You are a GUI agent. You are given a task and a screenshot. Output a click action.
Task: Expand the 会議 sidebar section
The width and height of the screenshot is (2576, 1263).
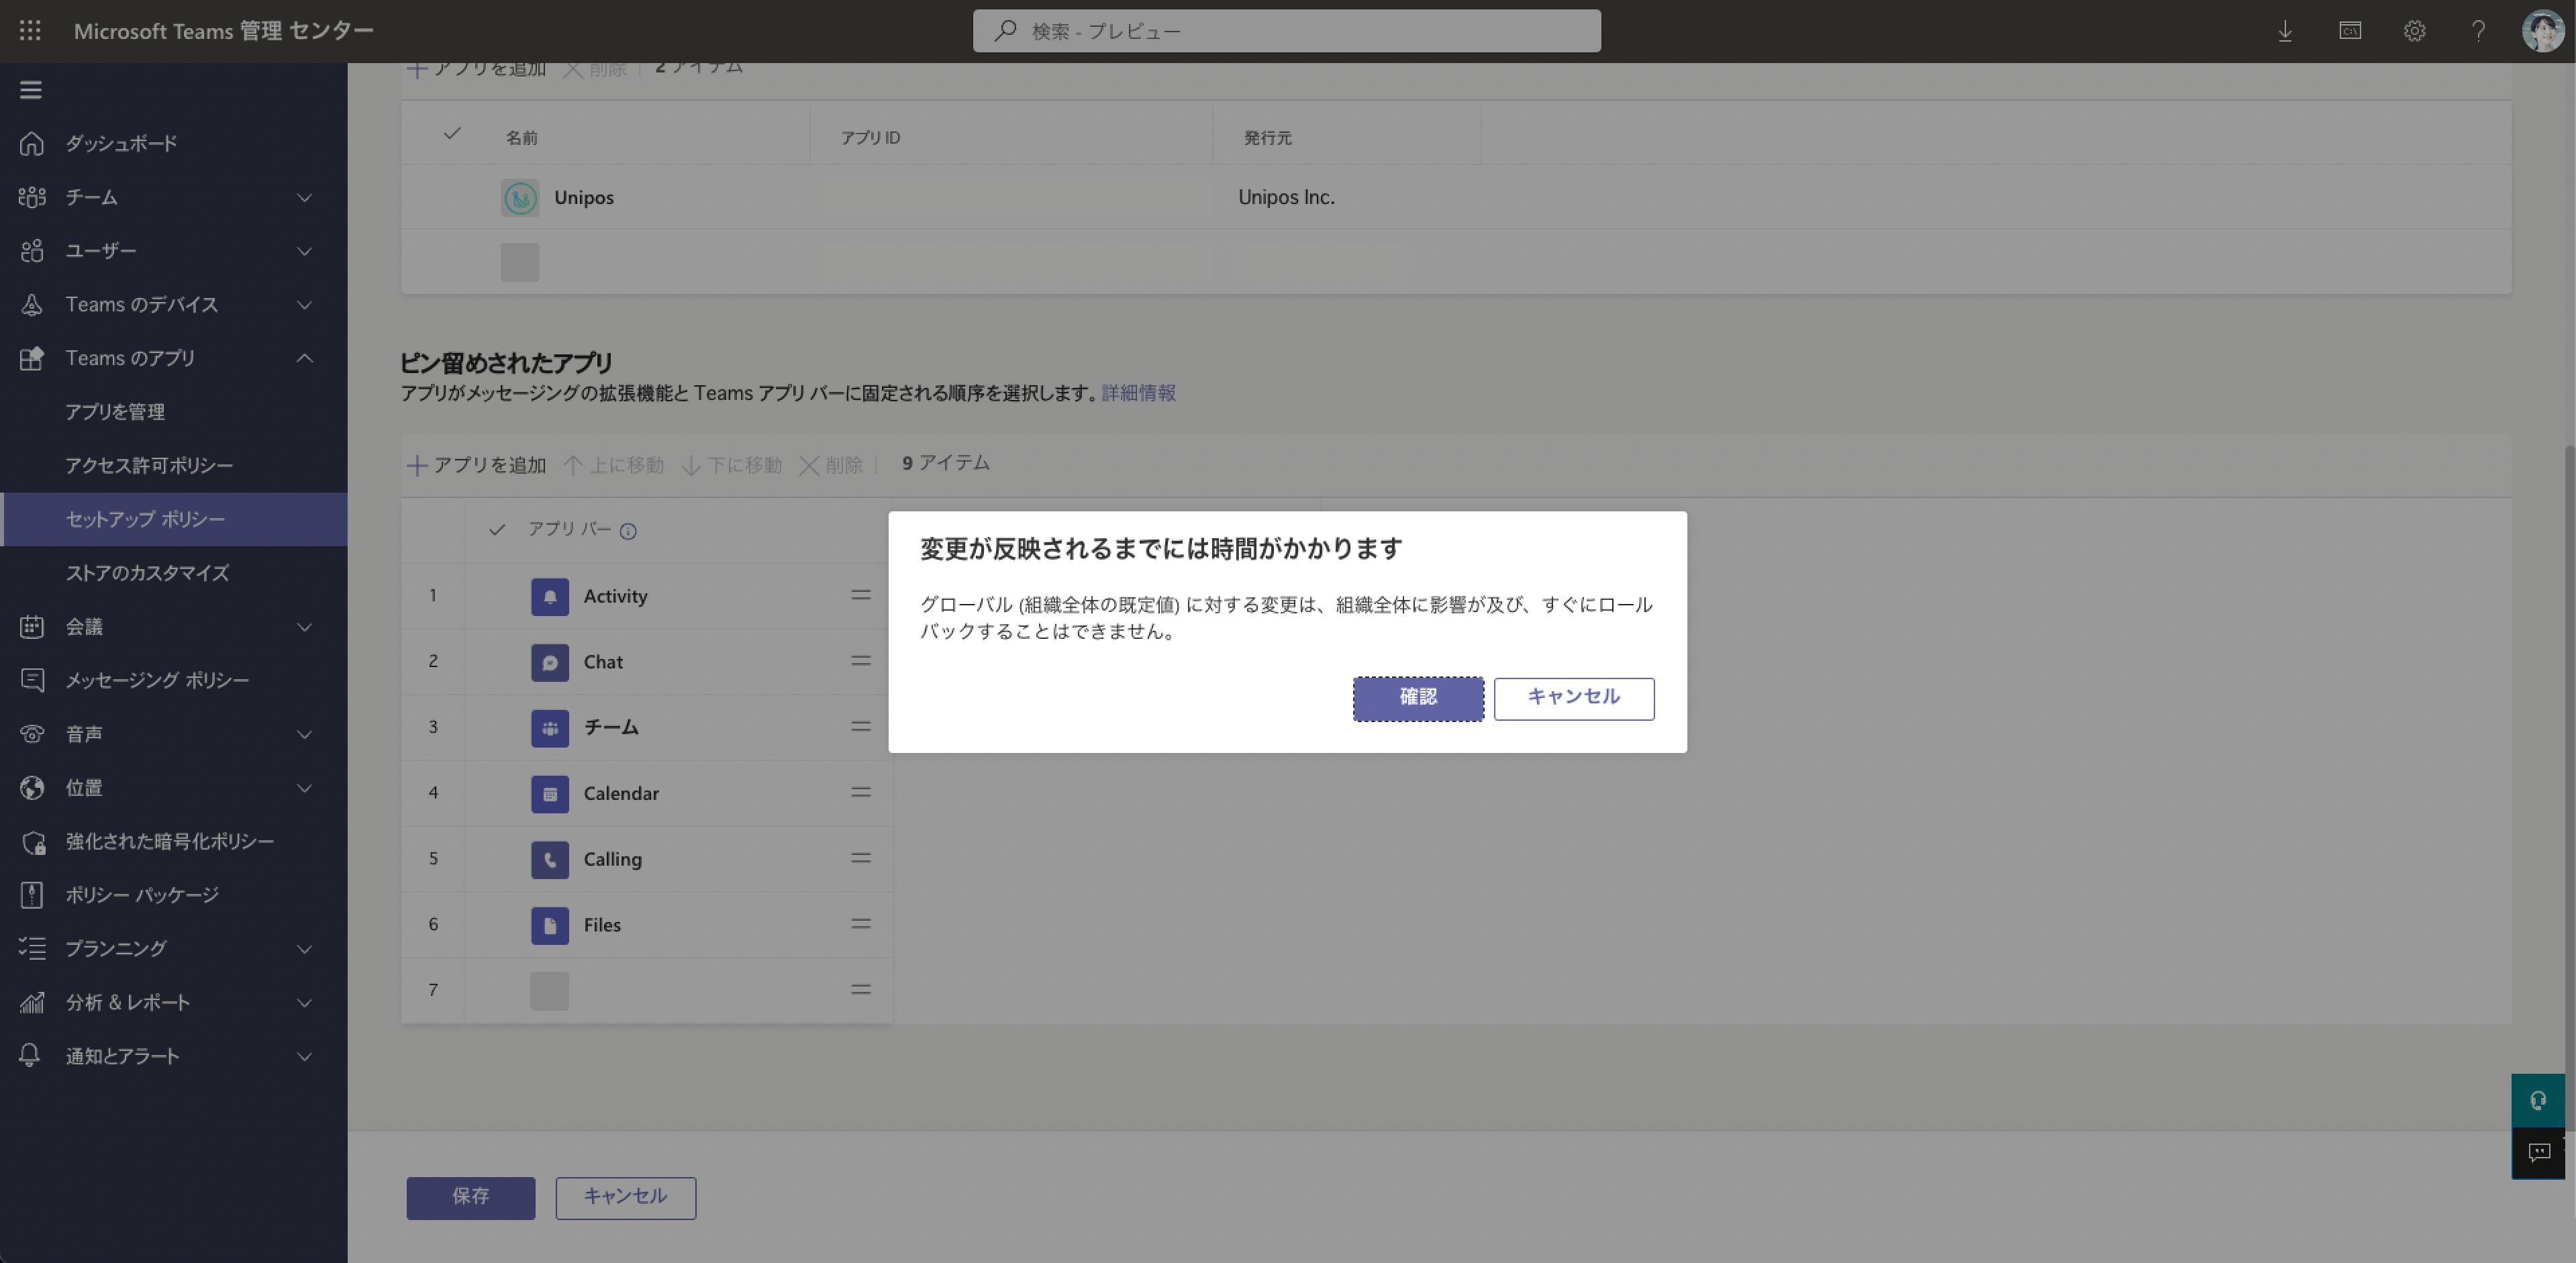305,627
